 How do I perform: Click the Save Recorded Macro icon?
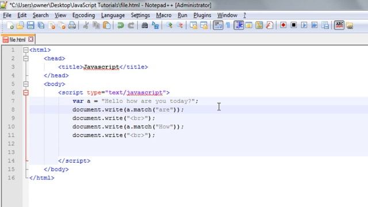click(x=325, y=25)
